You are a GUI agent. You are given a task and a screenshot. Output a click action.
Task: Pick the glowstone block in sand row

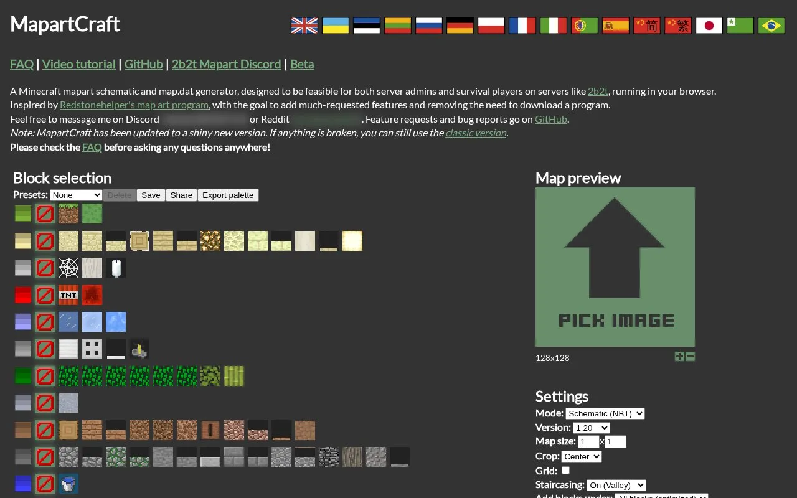pyautogui.click(x=210, y=241)
